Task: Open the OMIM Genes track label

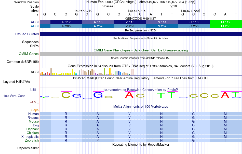Action: [x=29, y=54]
